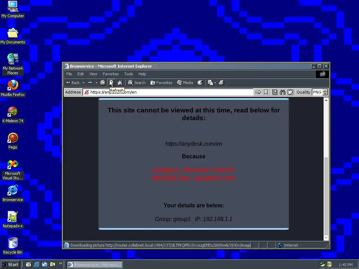Select the Notepad++ desktop shortcut

13,220
